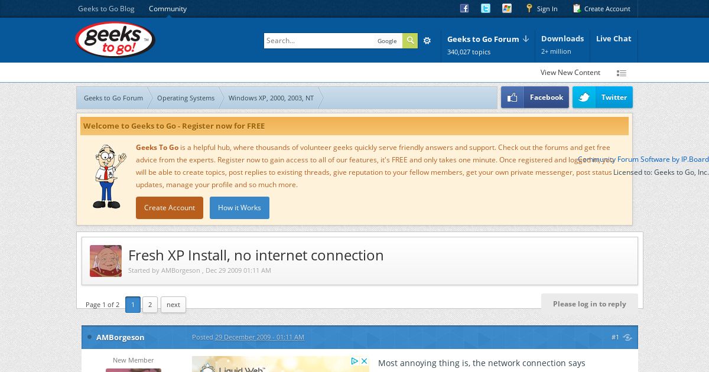709x372 pixels.
Task: Click Sign In link
Action: point(542,9)
